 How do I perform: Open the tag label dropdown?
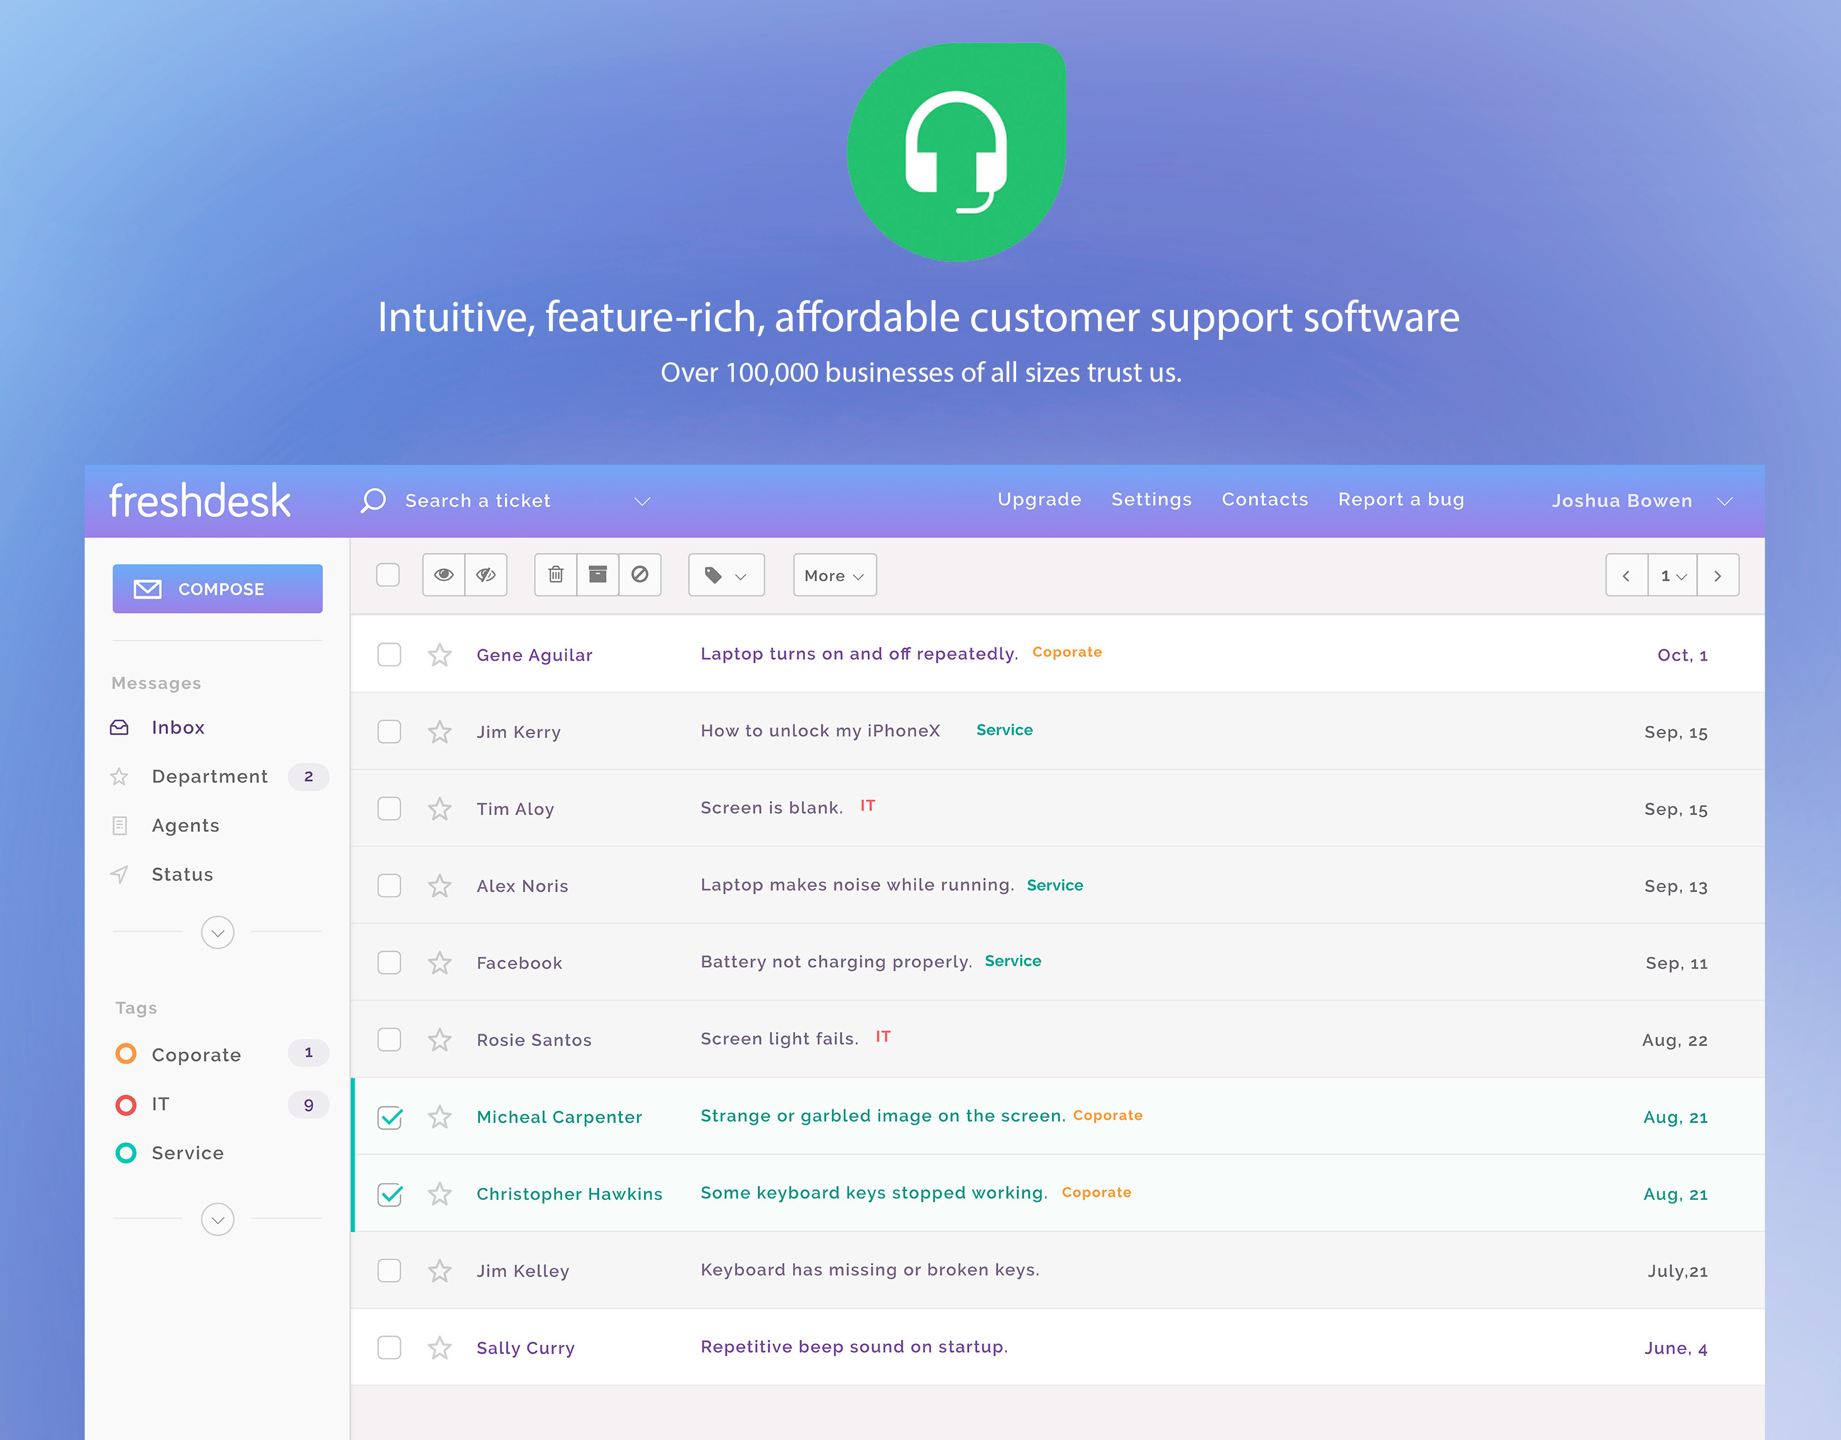pyautogui.click(x=726, y=575)
